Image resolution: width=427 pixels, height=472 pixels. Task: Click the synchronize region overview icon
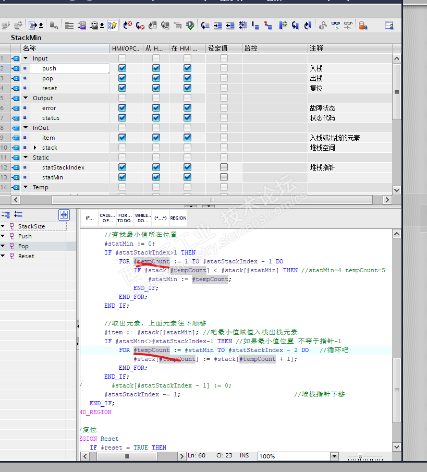coord(64,214)
